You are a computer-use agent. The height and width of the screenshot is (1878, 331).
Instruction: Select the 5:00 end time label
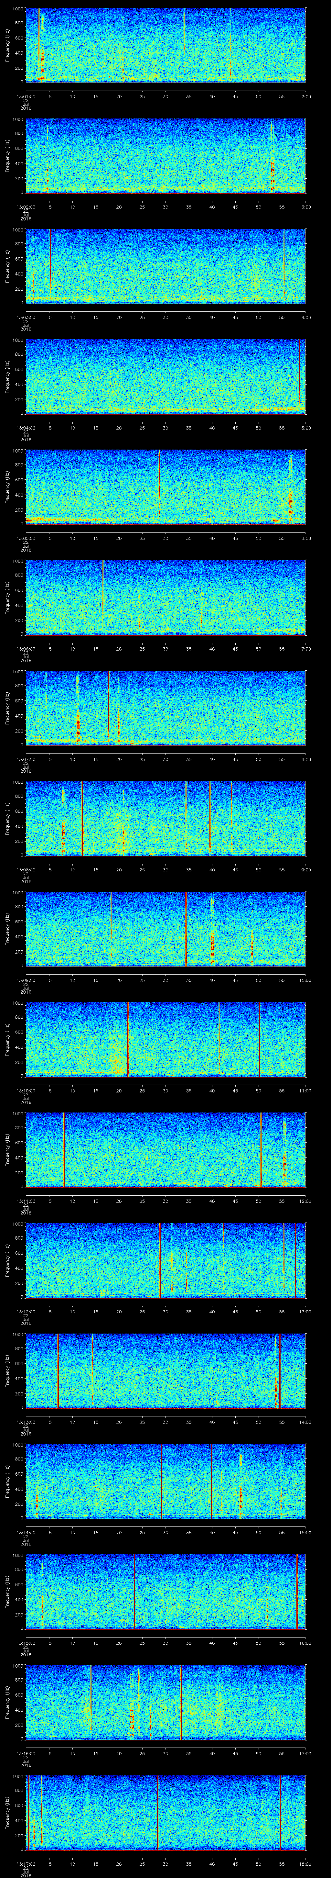coord(305,427)
